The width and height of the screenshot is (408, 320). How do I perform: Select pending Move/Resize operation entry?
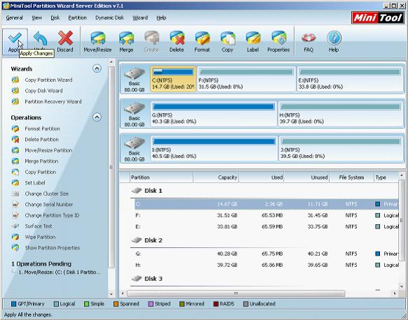[x=59, y=272]
